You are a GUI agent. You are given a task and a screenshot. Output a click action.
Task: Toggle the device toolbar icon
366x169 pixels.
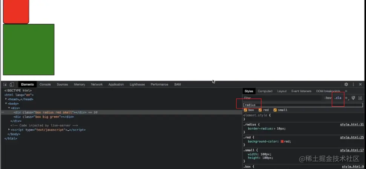12,84
